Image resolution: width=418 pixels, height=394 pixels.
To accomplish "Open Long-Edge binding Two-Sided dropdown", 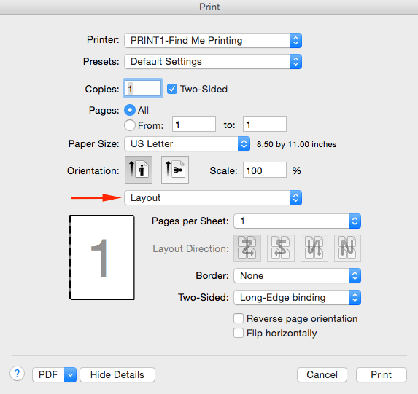I will tap(297, 297).
